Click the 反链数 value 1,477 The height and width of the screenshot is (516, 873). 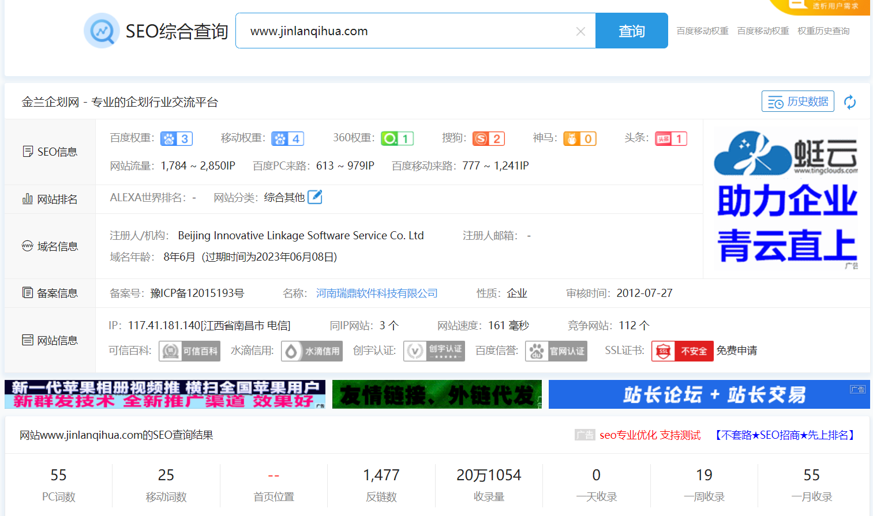tap(381, 475)
